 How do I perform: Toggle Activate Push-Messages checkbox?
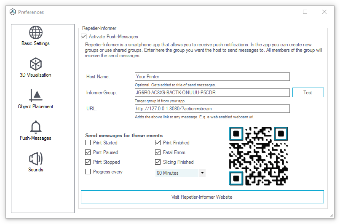(x=84, y=36)
